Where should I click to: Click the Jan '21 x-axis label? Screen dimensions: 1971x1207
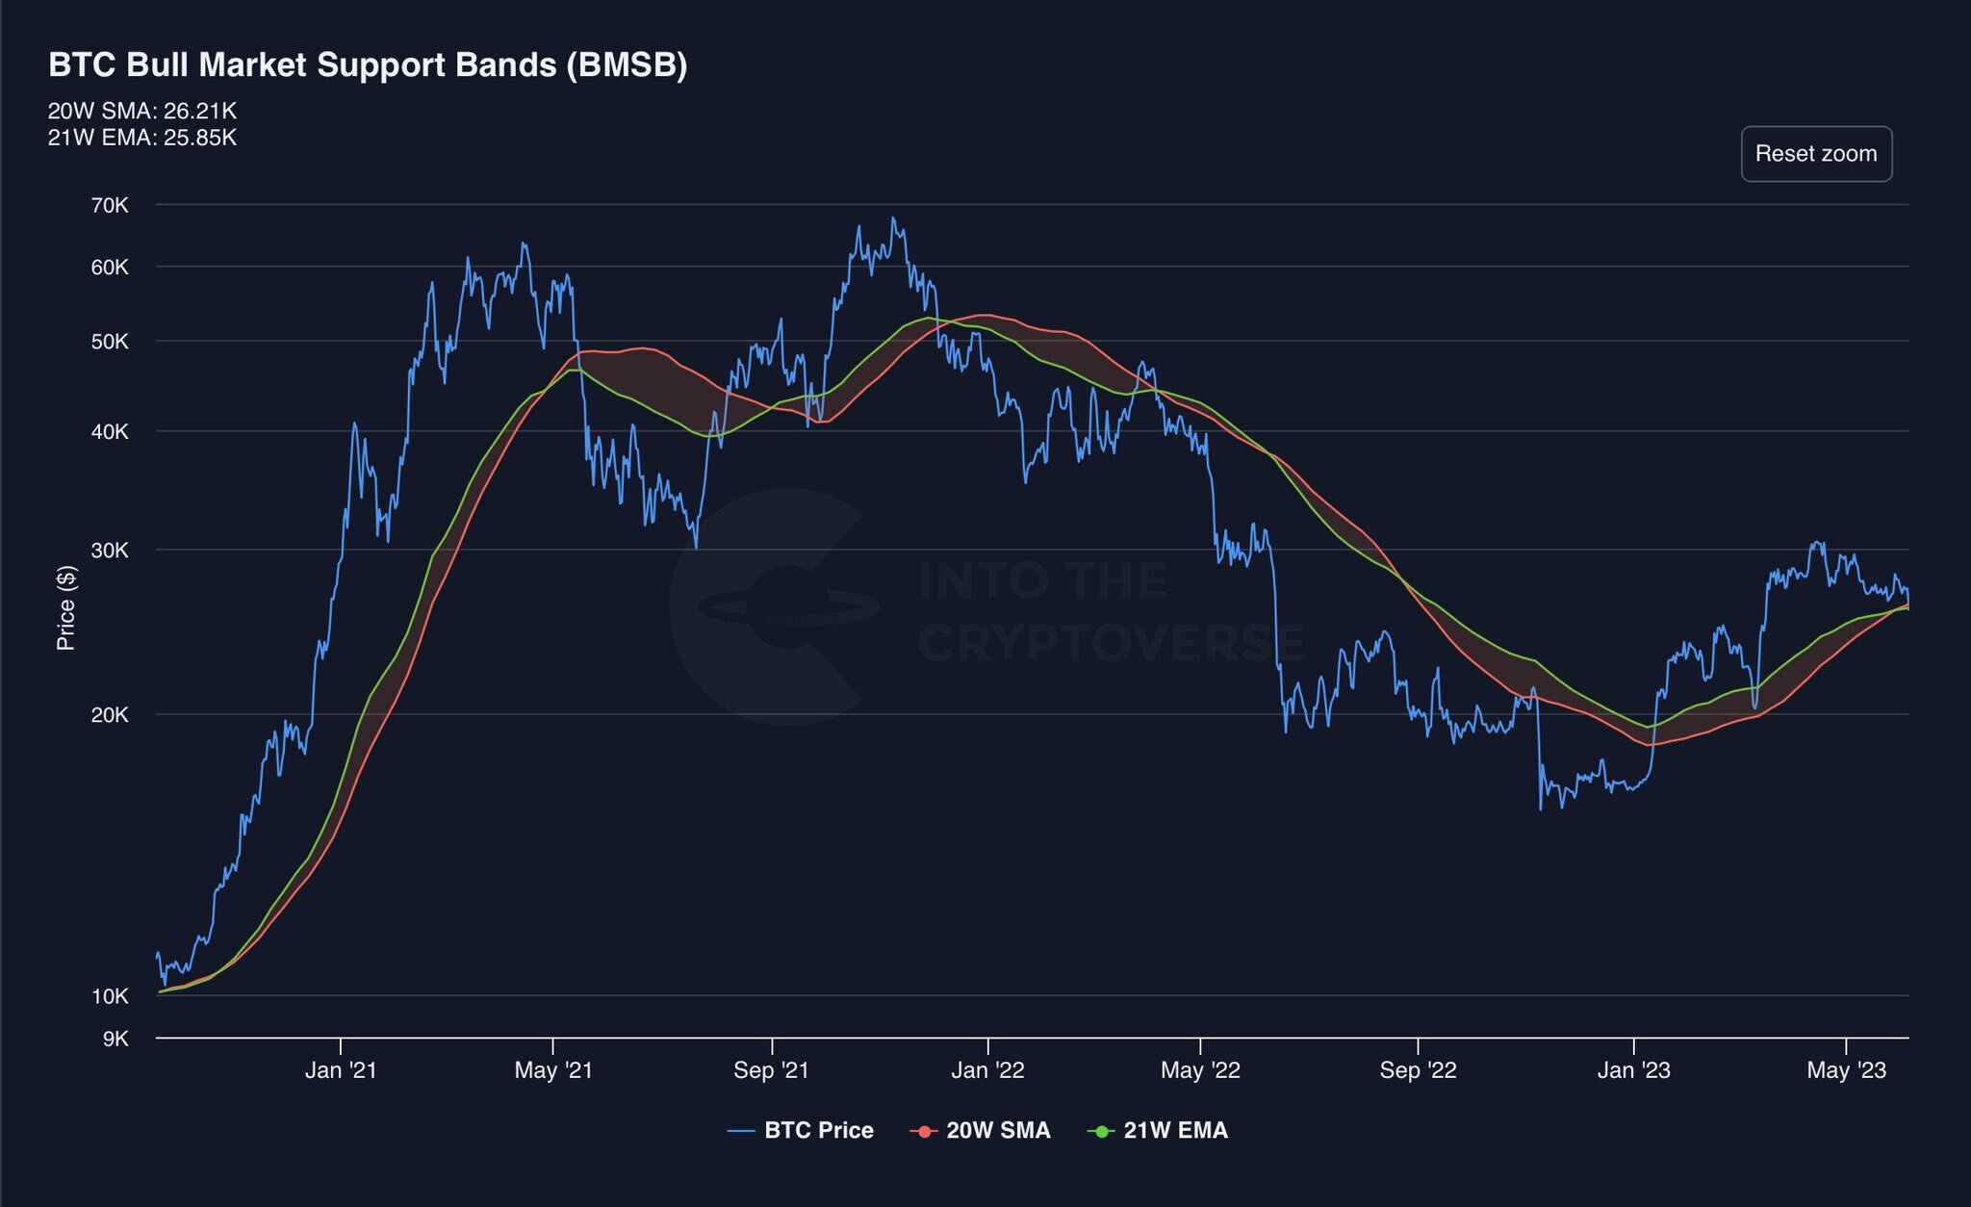coord(341,1070)
